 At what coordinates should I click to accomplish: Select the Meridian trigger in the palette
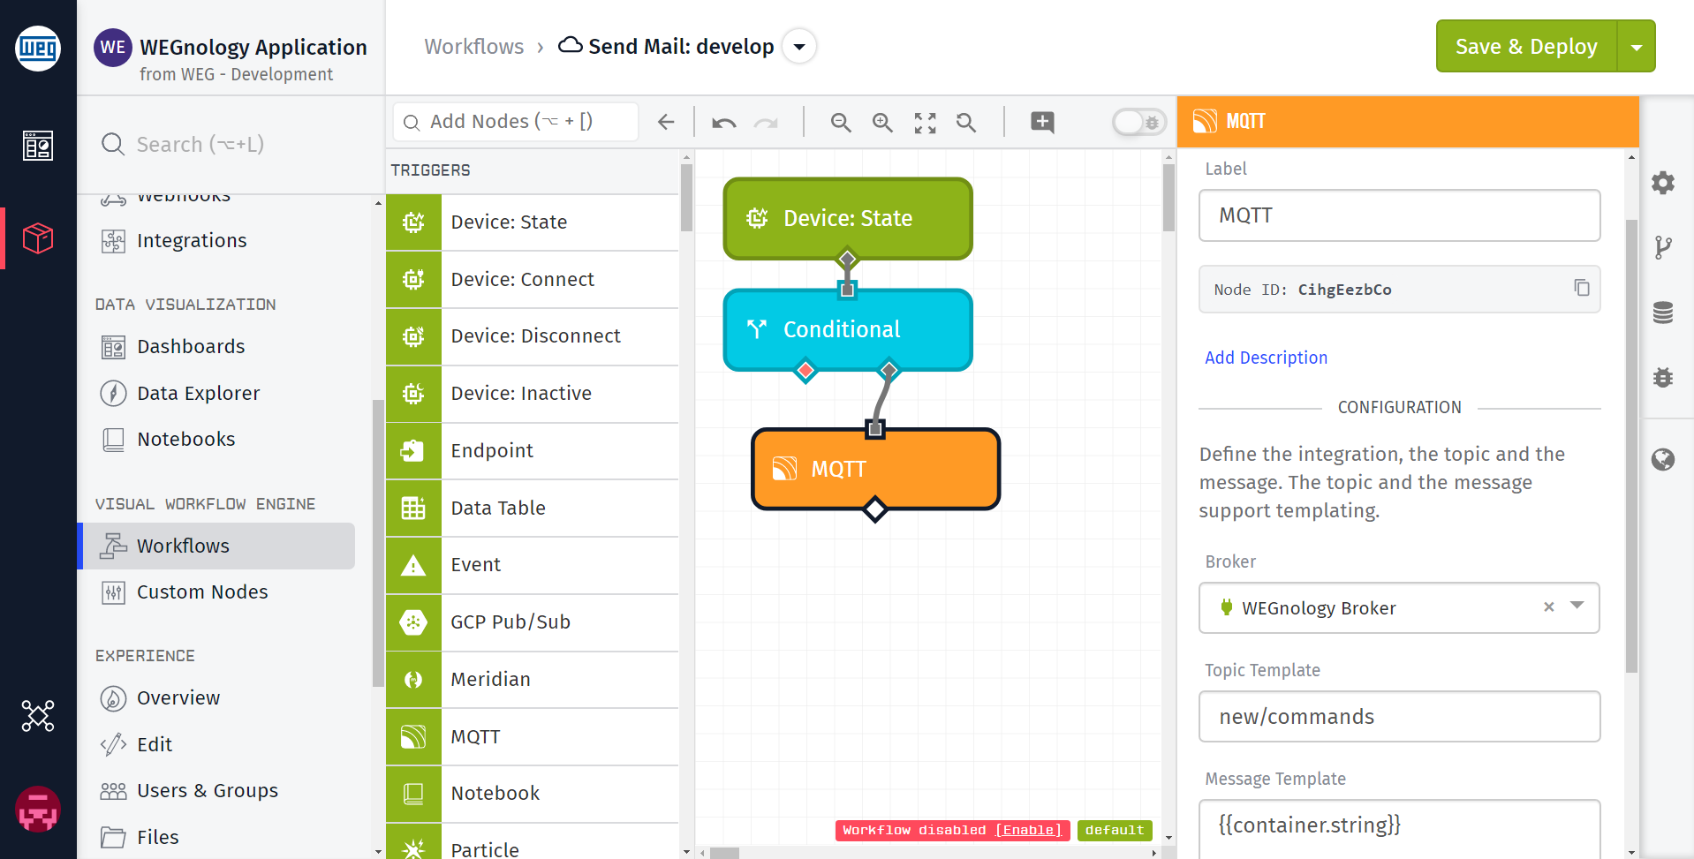click(533, 680)
